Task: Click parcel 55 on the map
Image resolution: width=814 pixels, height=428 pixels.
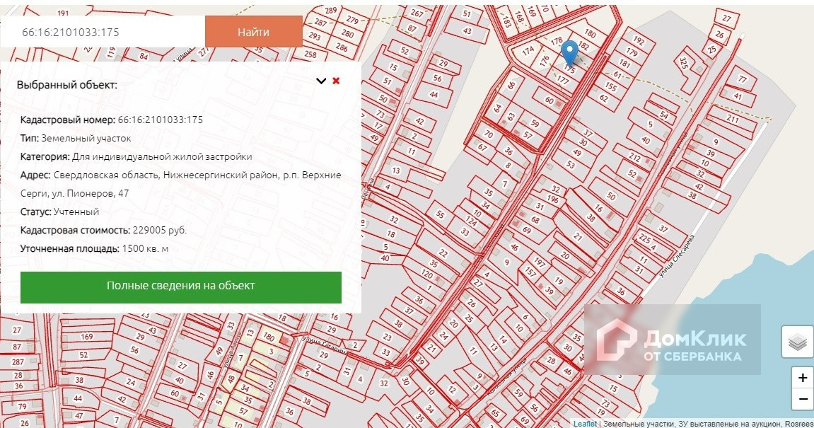Action: (x=440, y=214)
